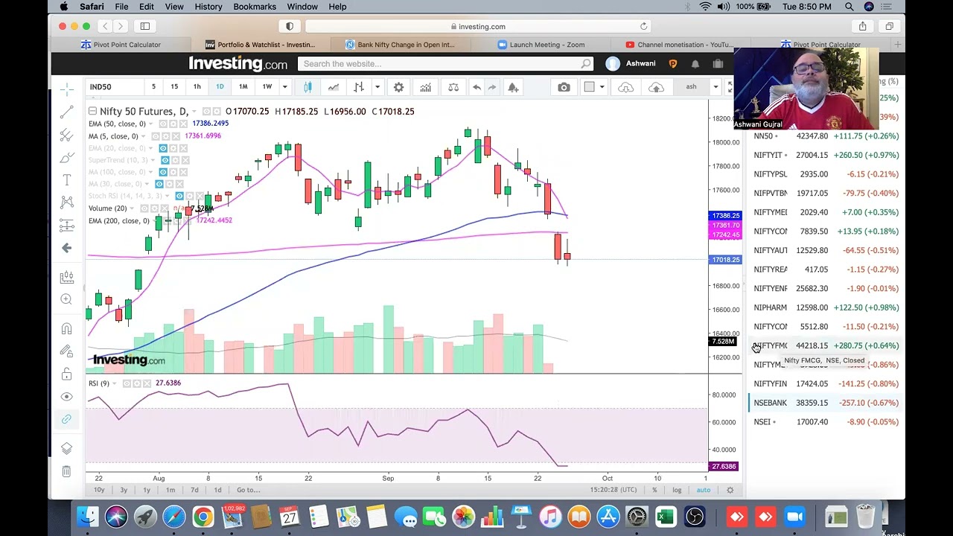This screenshot has width=953, height=536.
Task: Click the magnet mode icon
Action: [x=66, y=328]
